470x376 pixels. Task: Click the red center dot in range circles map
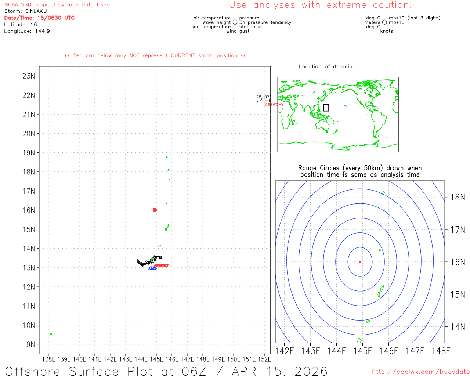click(360, 262)
